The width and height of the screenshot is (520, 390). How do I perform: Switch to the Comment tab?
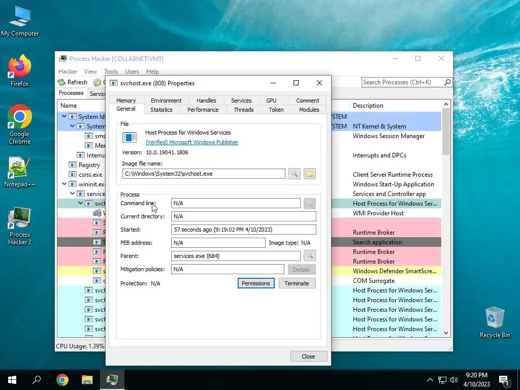tap(308, 101)
